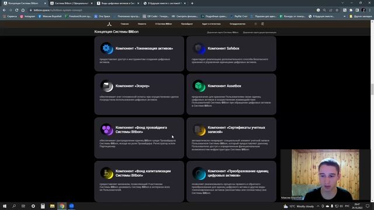
Task: Click the Преобразование единиц цифровых активов icon
Action: (x=199, y=173)
